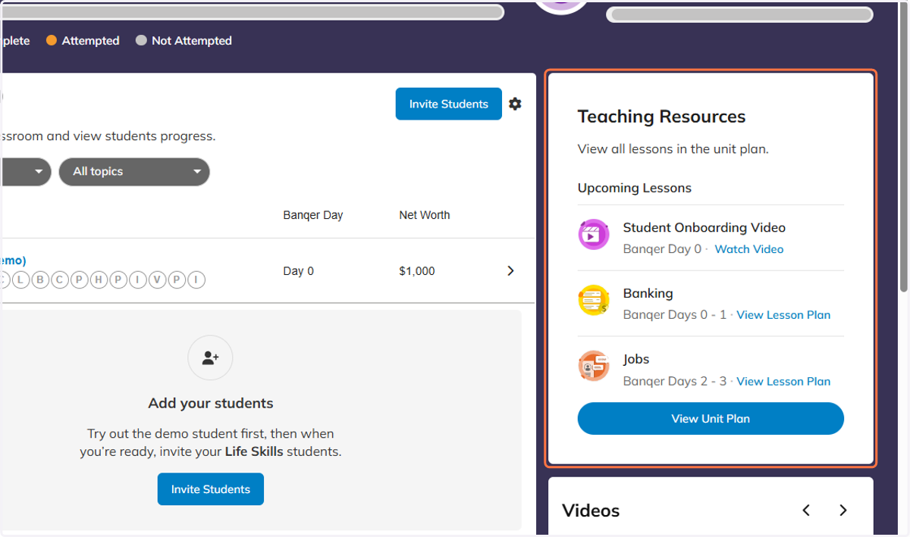Open the All topics dropdown

[134, 172]
